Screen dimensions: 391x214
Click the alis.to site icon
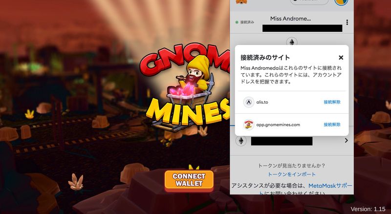click(249, 102)
